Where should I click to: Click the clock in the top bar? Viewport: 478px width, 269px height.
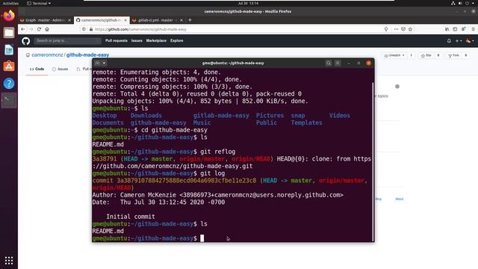[248, 3]
